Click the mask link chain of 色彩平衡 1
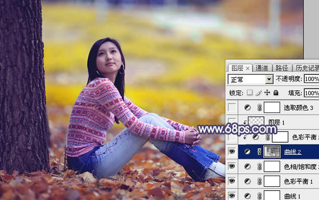 [x=259, y=181]
